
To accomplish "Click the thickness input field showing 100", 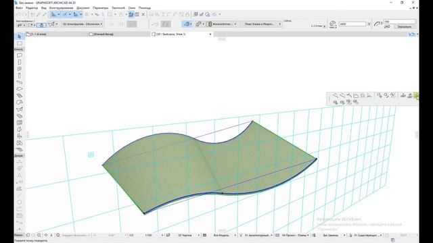I will point(399,22).
